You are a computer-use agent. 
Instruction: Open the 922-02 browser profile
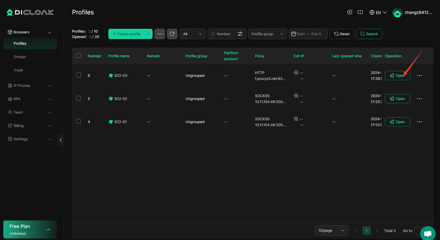pos(397,99)
